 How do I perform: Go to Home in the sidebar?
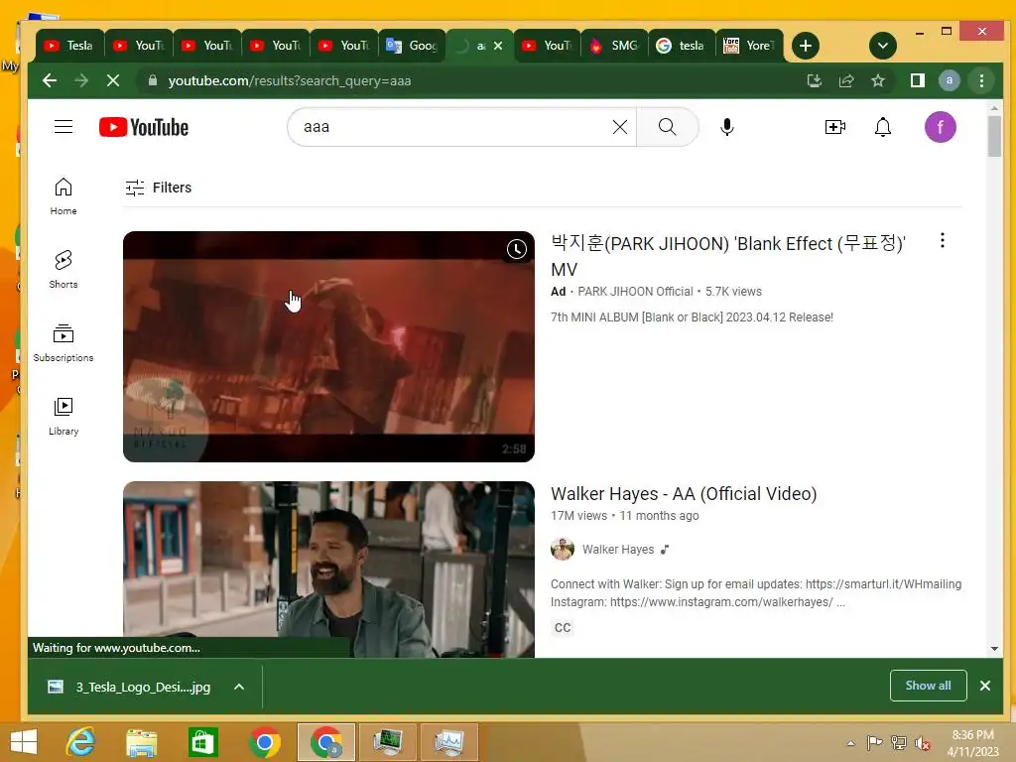63,196
